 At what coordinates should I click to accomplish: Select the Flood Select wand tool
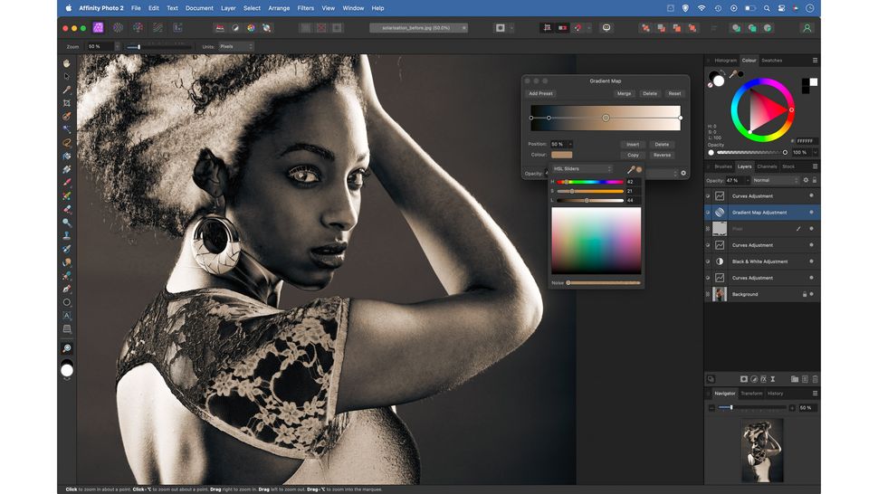(x=67, y=129)
